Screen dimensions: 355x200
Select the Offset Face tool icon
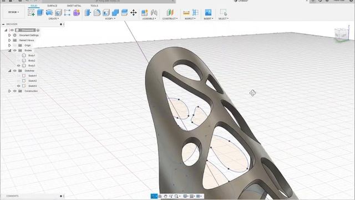(124, 12)
